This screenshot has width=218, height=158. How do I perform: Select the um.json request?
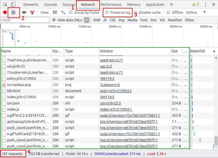95,103
